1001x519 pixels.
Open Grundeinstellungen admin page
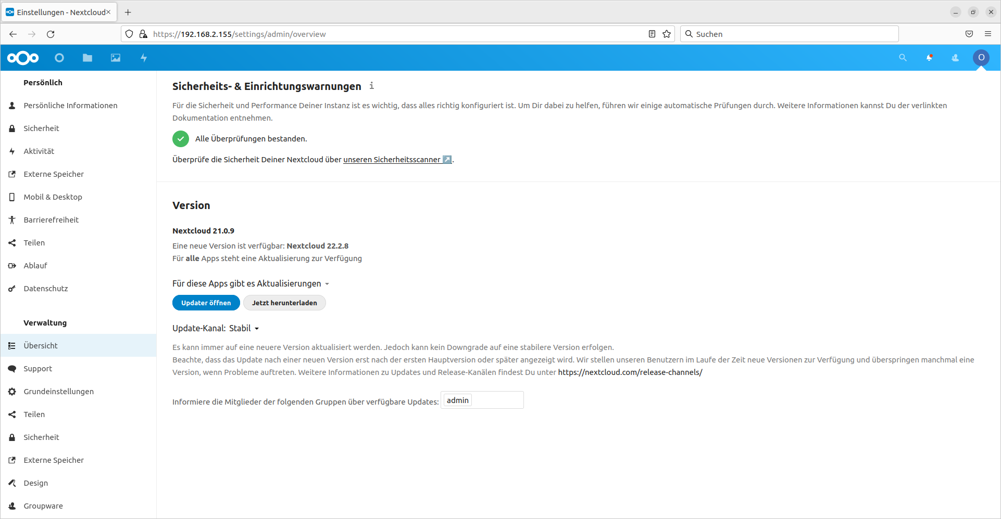[x=79, y=392]
